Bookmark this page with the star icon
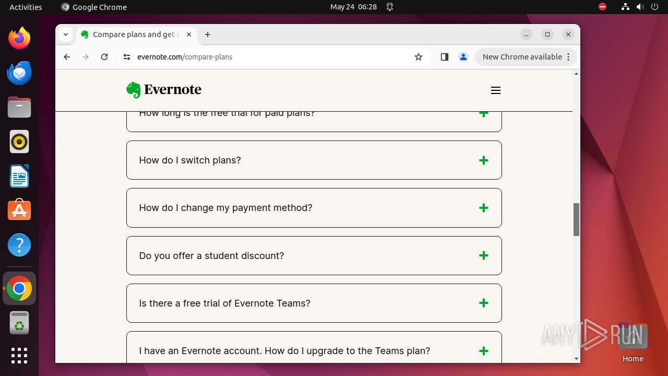 pyautogui.click(x=419, y=57)
